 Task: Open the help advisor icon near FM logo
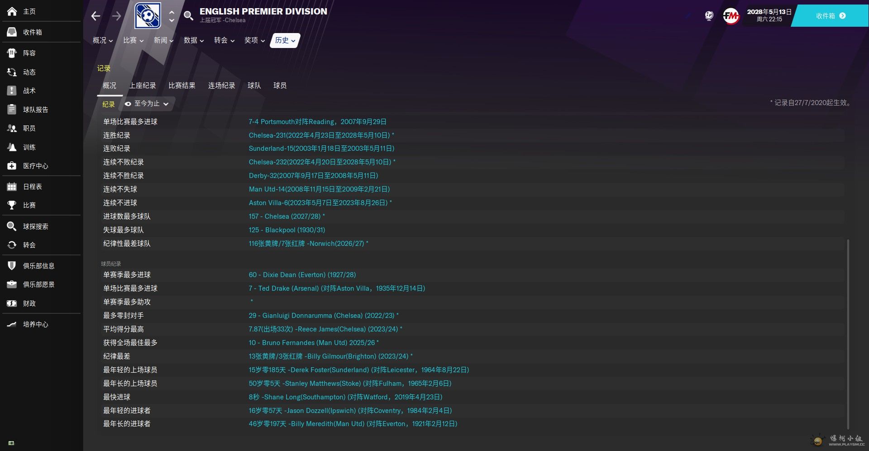(709, 16)
